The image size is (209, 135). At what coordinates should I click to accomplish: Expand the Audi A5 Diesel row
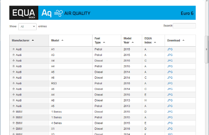coord(13,72)
